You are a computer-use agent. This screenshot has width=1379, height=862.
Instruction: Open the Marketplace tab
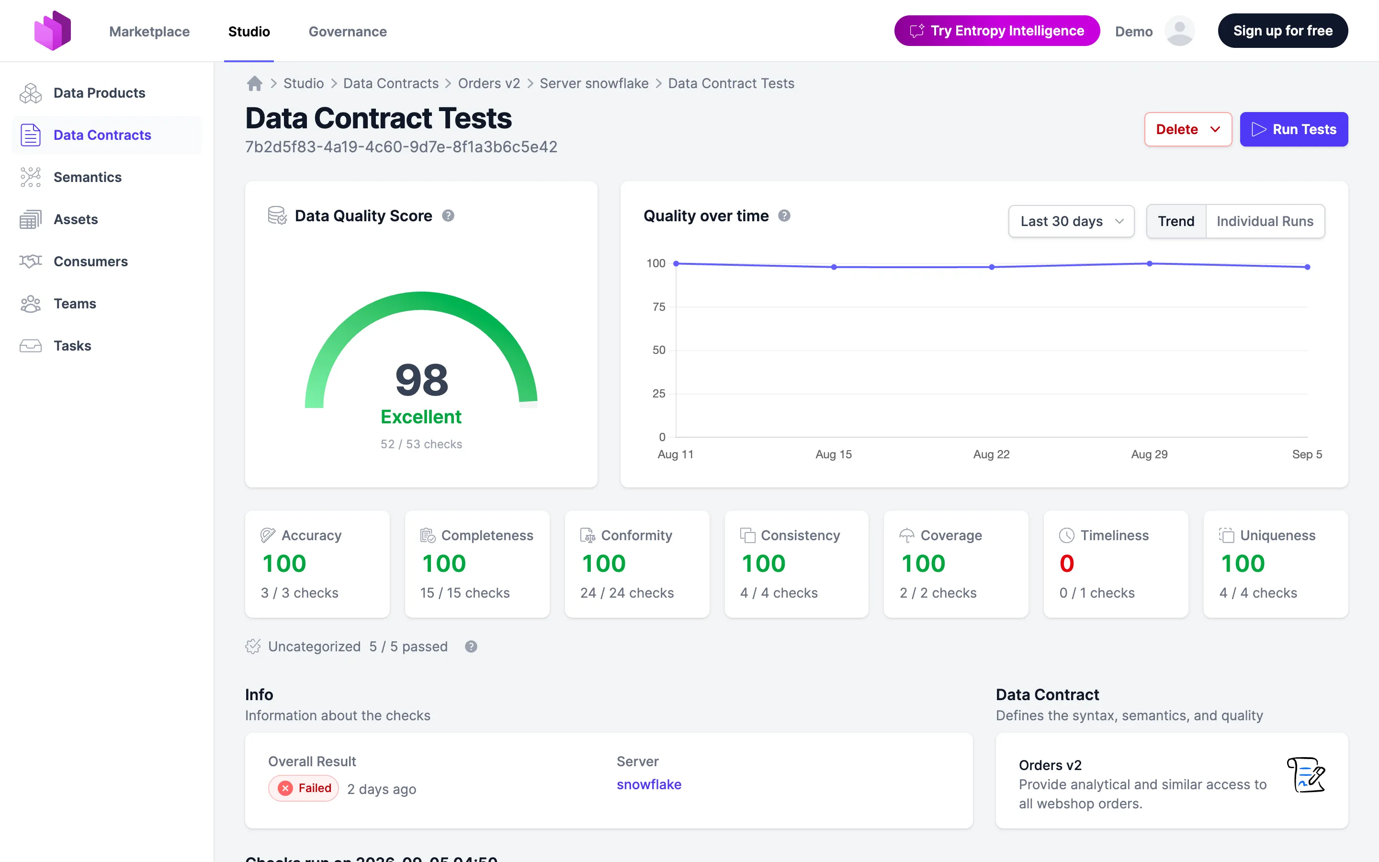coord(149,31)
